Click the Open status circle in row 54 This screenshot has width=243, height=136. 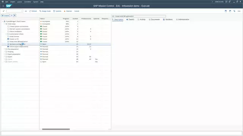(41, 62)
